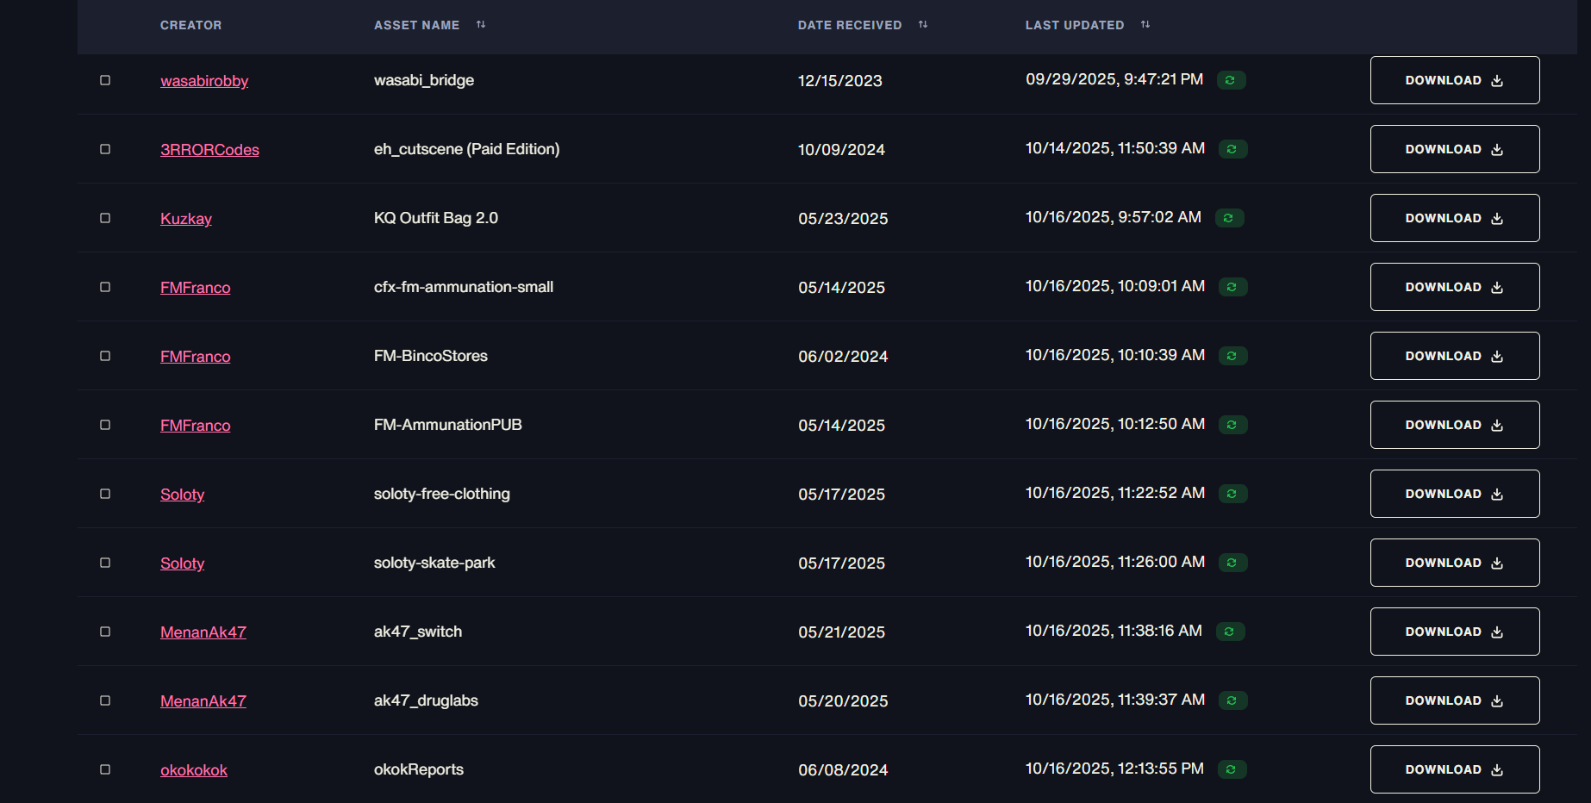Download cfx-fm-ammunation-small asset

(1455, 287)
